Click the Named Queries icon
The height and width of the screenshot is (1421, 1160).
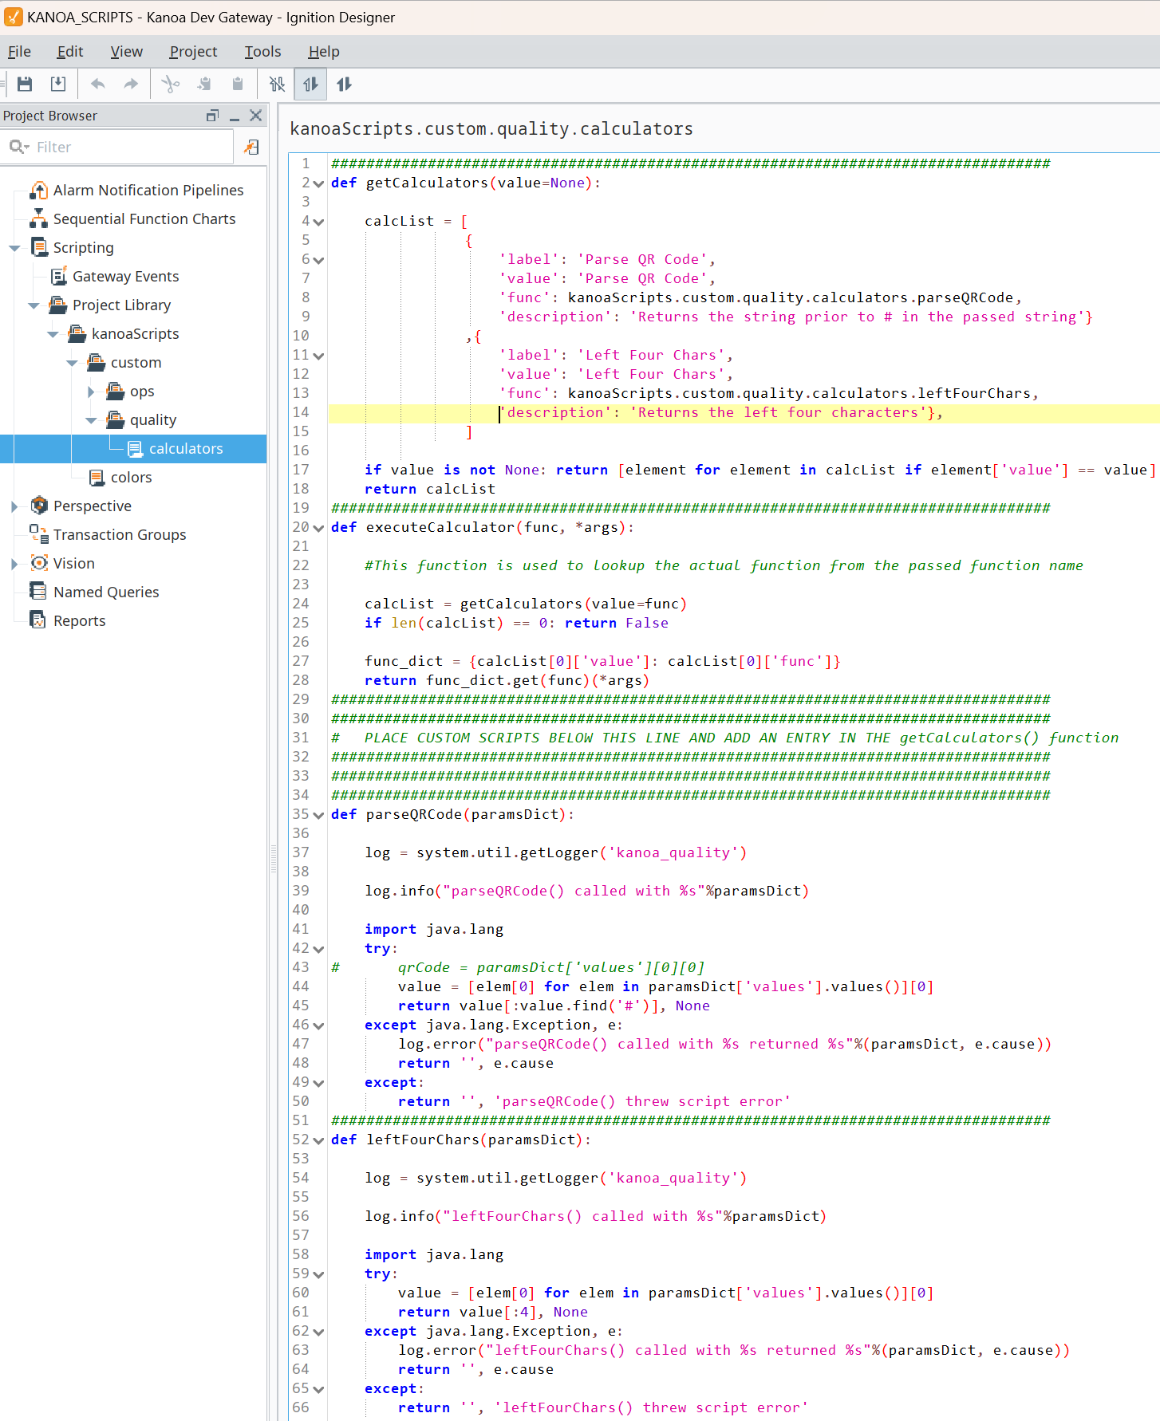pyautogui.click(x=37, y=592)
